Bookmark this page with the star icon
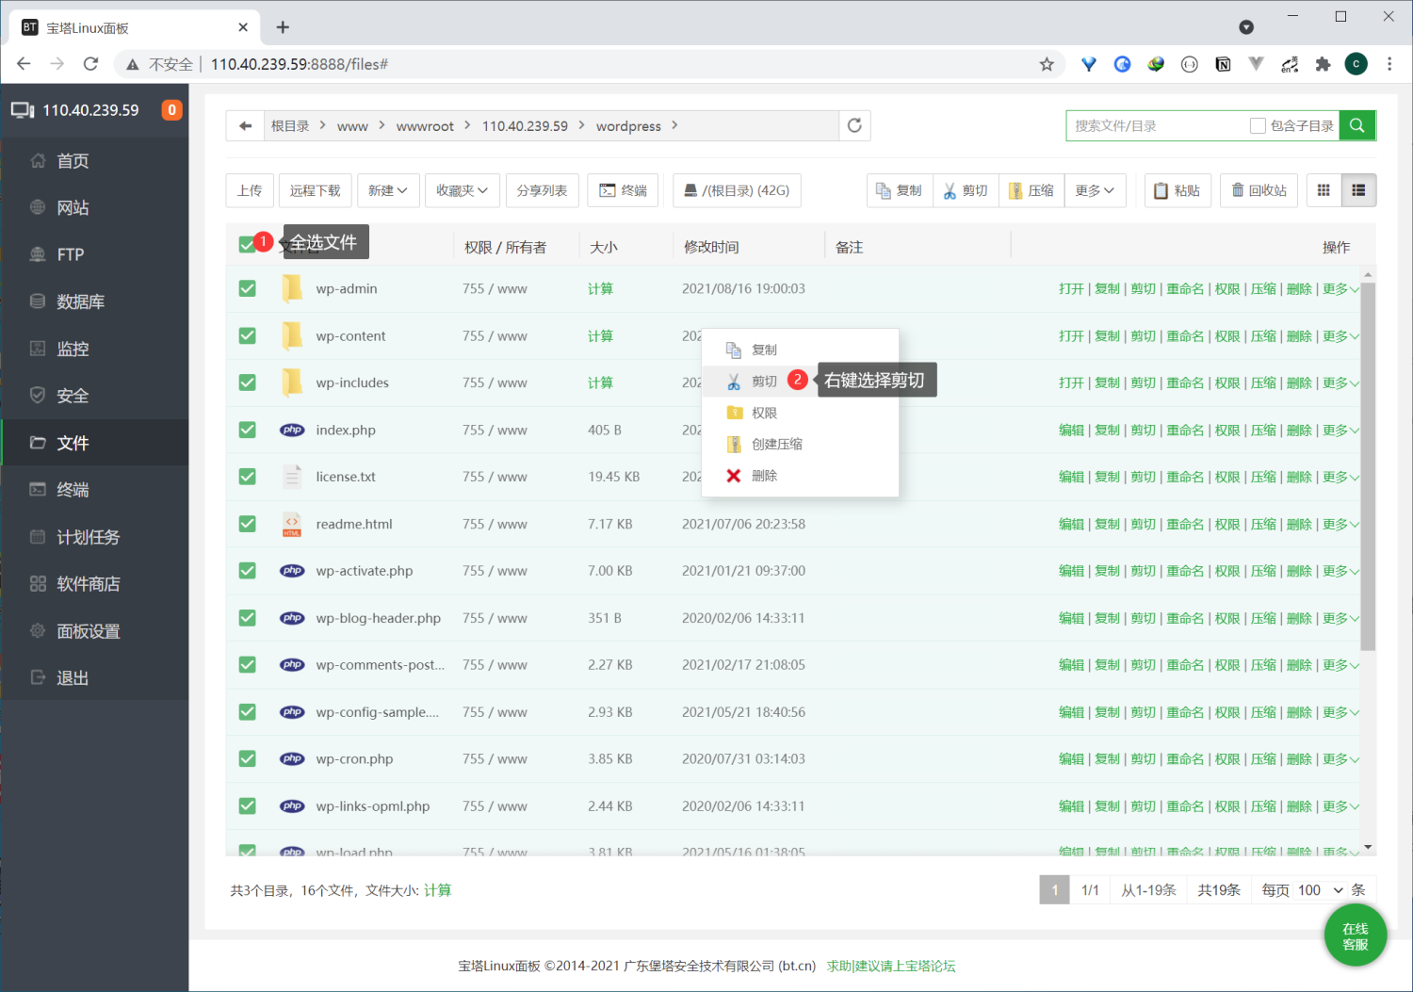Viewport: 1413px width, 992px height. [x=1047, y=64]
